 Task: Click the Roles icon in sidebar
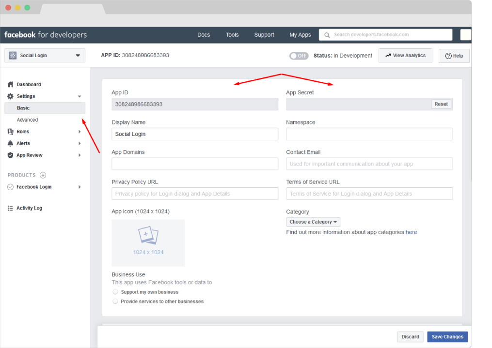[10, 132]
